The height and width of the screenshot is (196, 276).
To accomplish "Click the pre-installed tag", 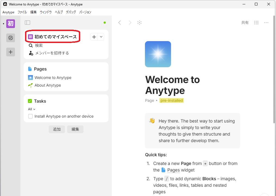I will pyautogui.click(x=172, y=100).
